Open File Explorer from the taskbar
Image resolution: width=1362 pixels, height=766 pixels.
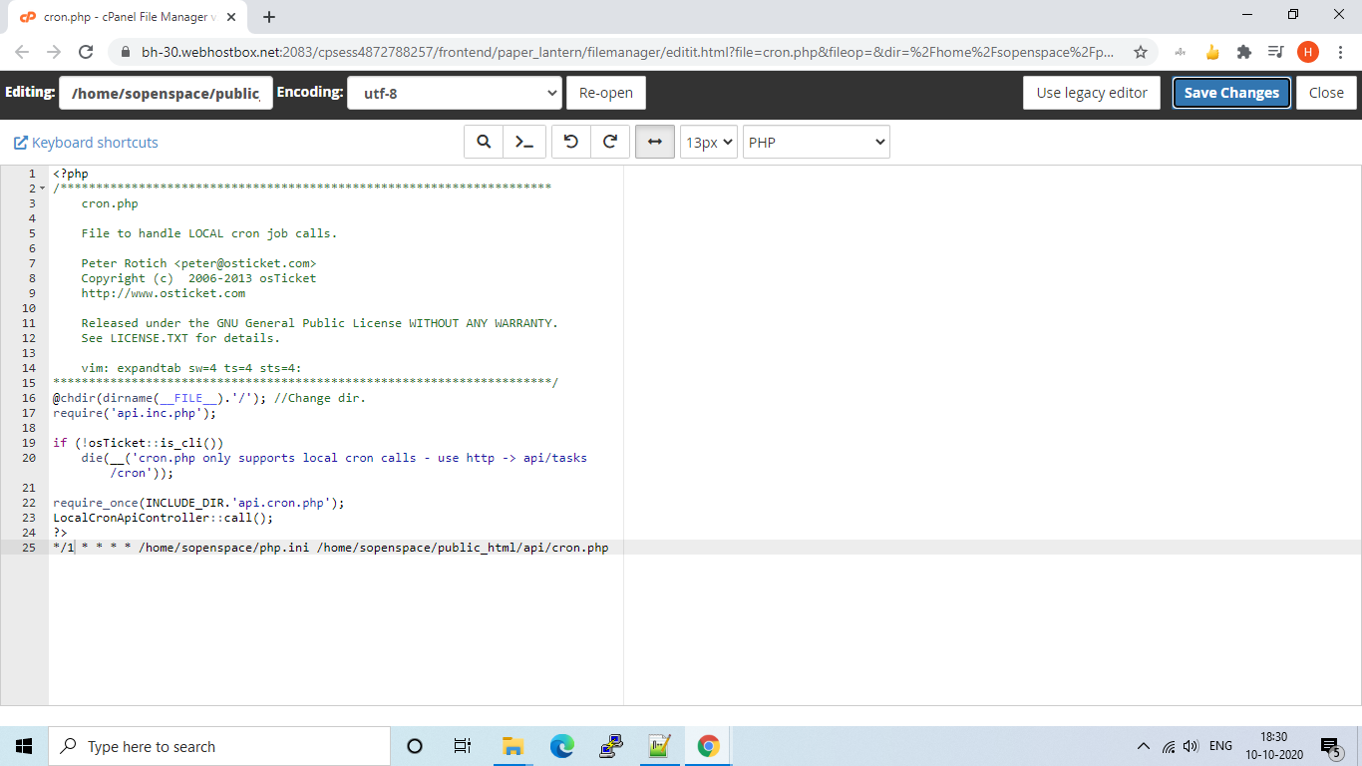512,746
